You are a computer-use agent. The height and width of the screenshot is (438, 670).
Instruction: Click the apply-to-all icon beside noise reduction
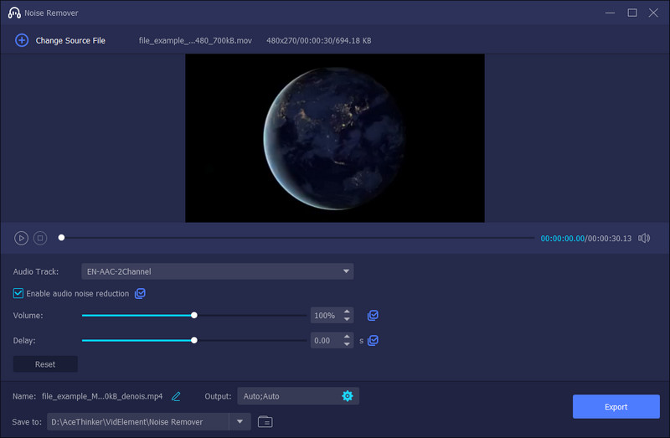click(x=141, y=294)
